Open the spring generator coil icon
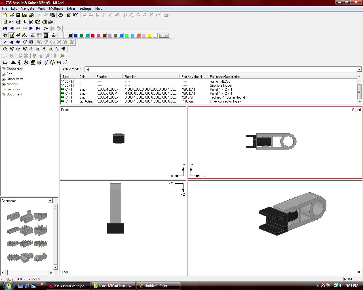The image size is (363, 290). coord(39,63)
